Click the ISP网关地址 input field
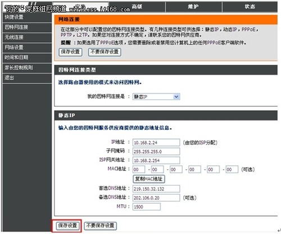 click(x=156, y=160)
